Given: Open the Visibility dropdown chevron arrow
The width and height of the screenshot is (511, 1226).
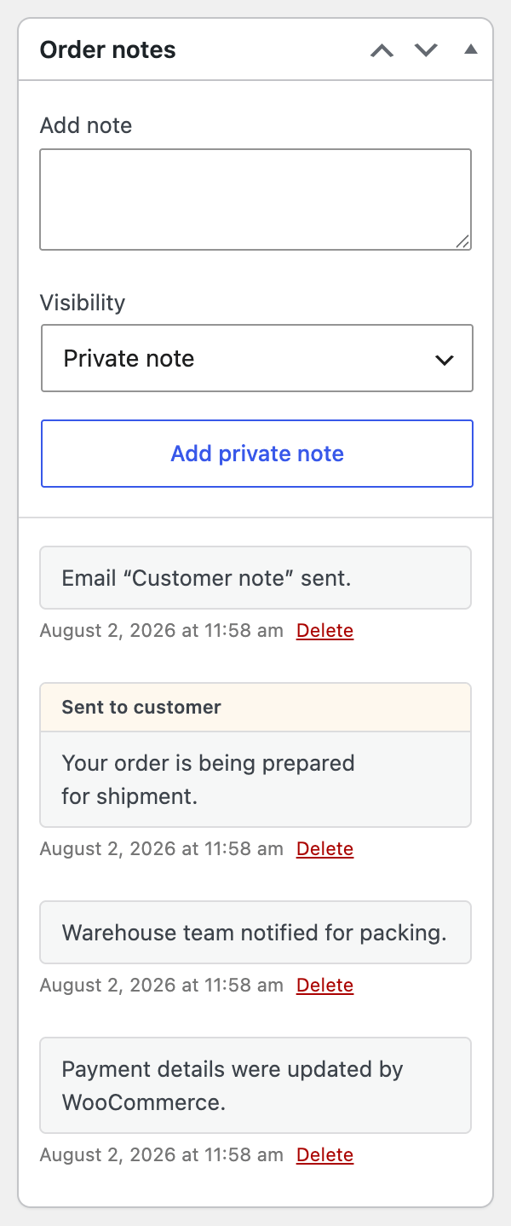Looking at the screenshot, I should click(x=445, y=360).
